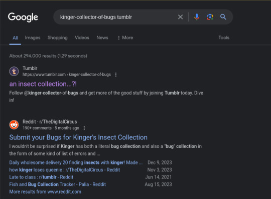Open Google Lens image search icon
The image size is (271, 199).
pos(210,17)
